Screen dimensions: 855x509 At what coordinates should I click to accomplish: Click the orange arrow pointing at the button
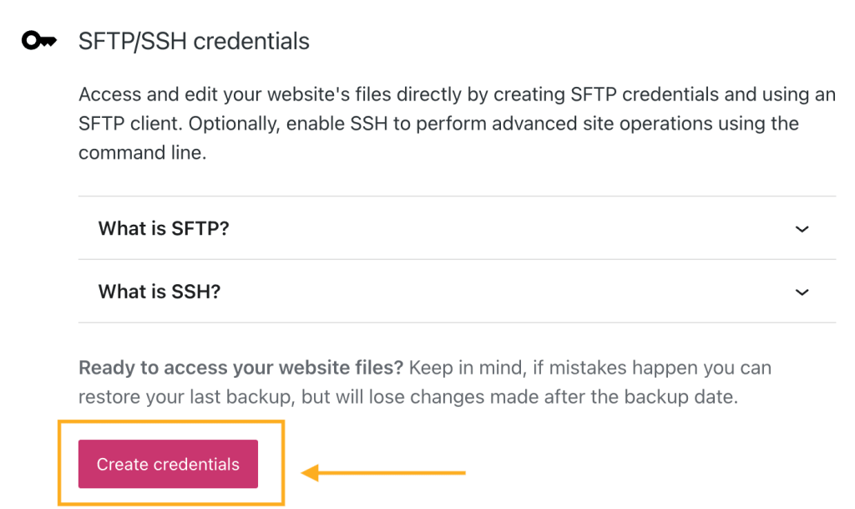click(382, 472)
